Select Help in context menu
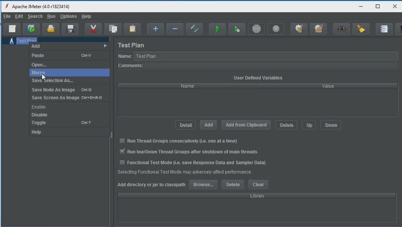402x227 pixels. [69, 132]
